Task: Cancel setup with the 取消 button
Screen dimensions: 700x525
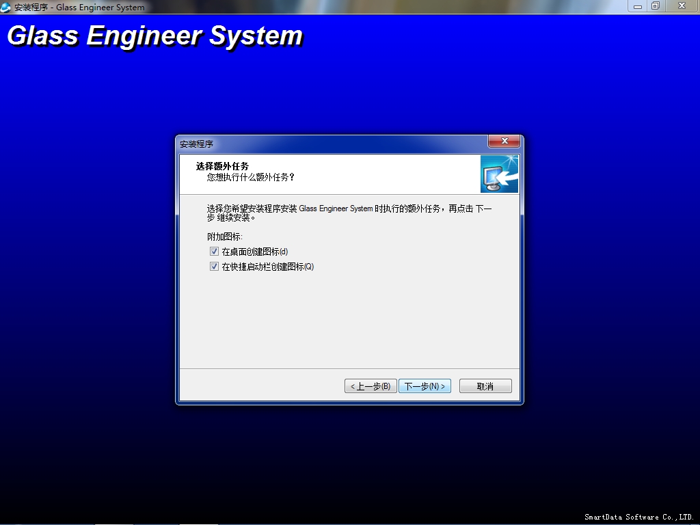Action: [485, 386]
